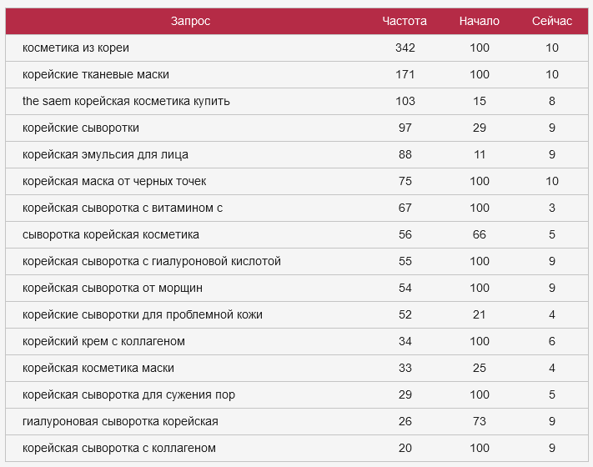Click the query 'корейские тканевые маски'
Image resolution: width=593 pixels, height=467 pixels.
96,74
